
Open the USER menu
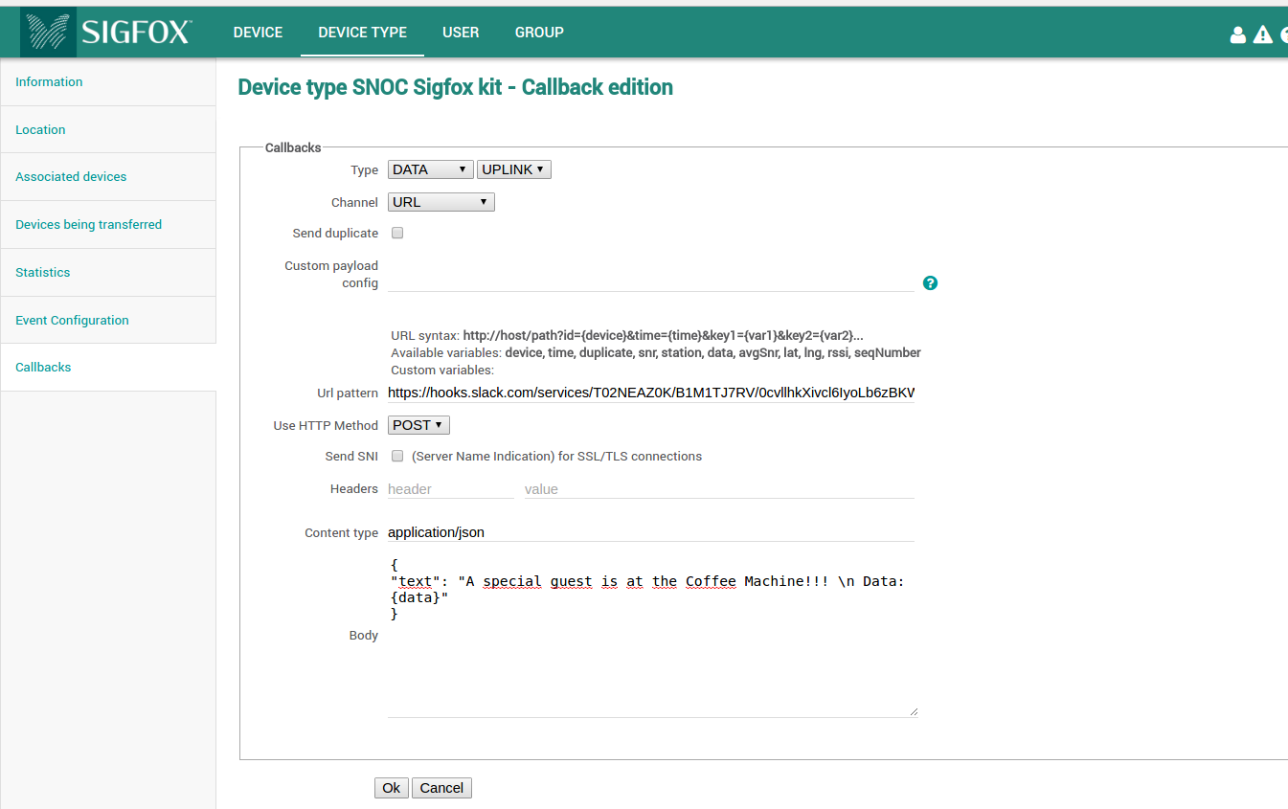tap(461, 33)
